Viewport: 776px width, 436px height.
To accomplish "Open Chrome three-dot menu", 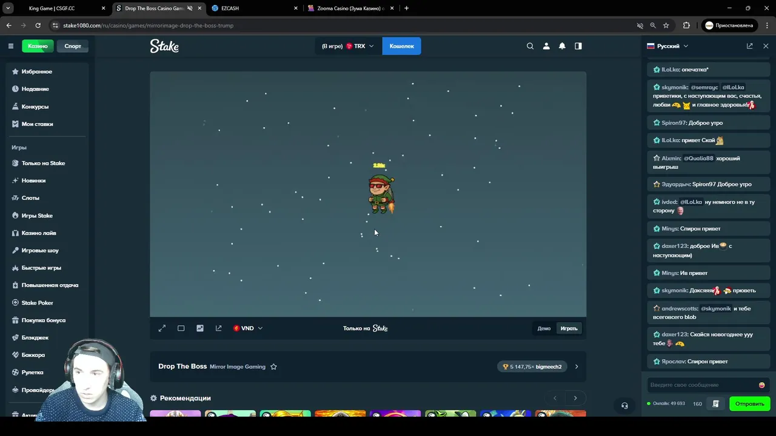I will (x=767, y=25).
